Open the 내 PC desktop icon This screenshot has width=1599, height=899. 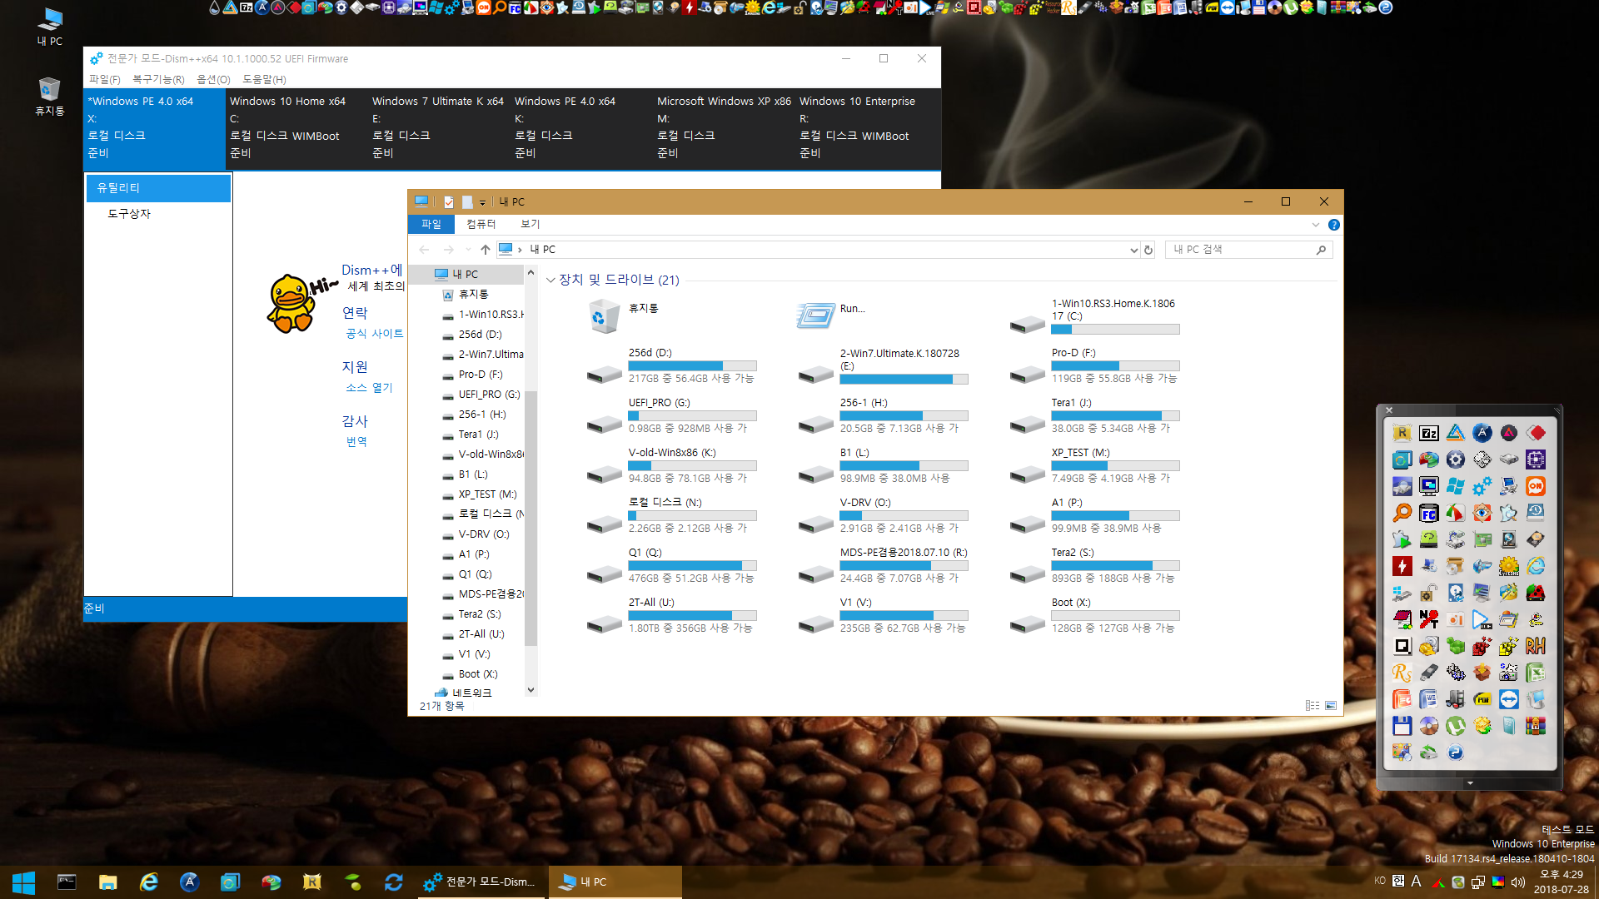[50, 27]
